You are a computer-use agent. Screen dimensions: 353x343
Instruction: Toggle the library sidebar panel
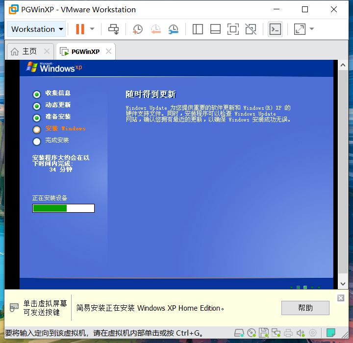(198, 29)
